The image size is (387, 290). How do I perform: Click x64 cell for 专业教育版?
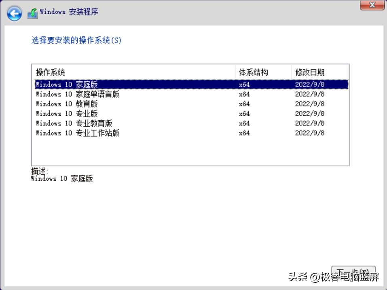(x=244, y=123)
